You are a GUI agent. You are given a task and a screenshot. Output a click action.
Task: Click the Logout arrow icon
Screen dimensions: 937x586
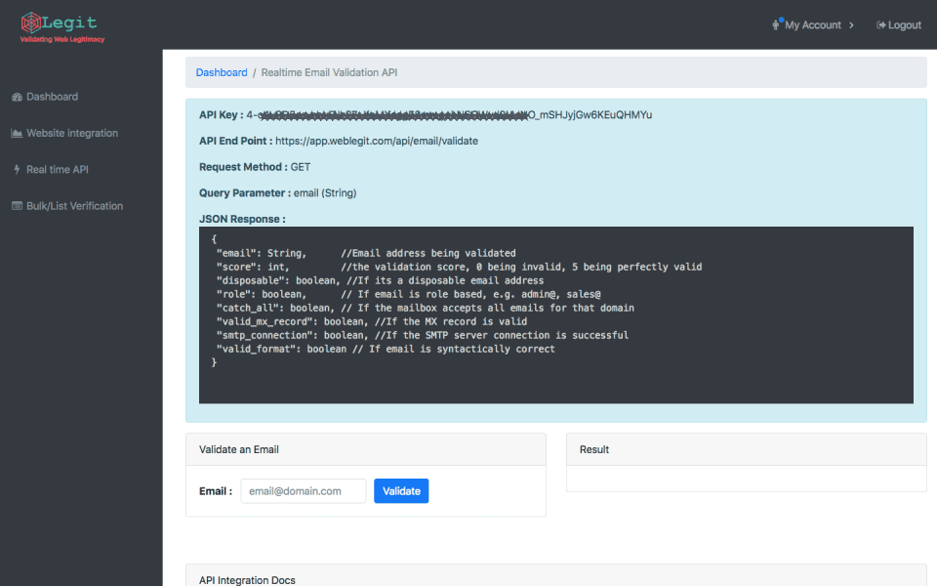(x=880, y=25)
